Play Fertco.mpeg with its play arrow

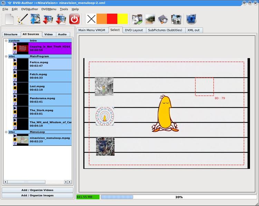coord(15,60)
